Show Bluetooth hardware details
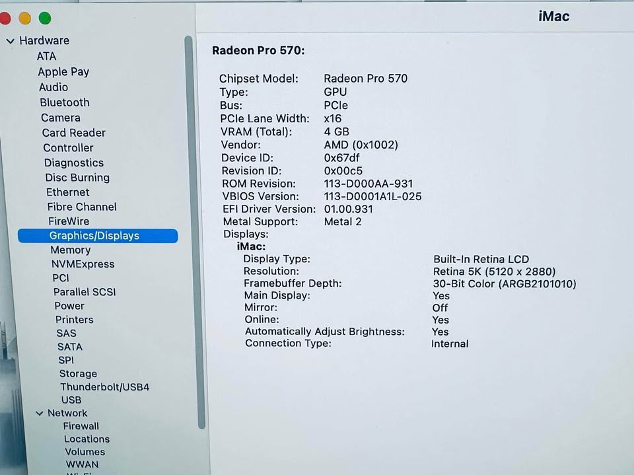 click(x=65, y=102)
